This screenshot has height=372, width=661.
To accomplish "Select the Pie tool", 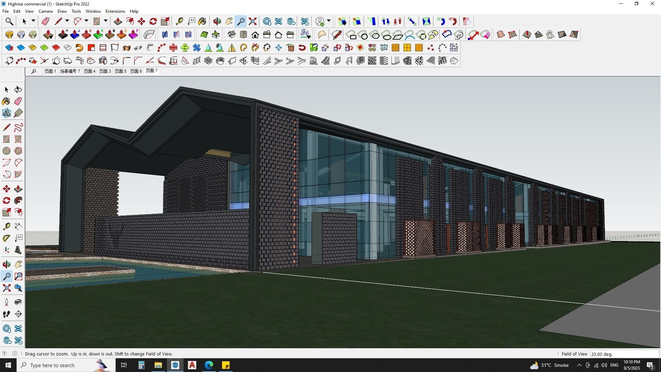I will pyautogui.click(x=18, y=174).
